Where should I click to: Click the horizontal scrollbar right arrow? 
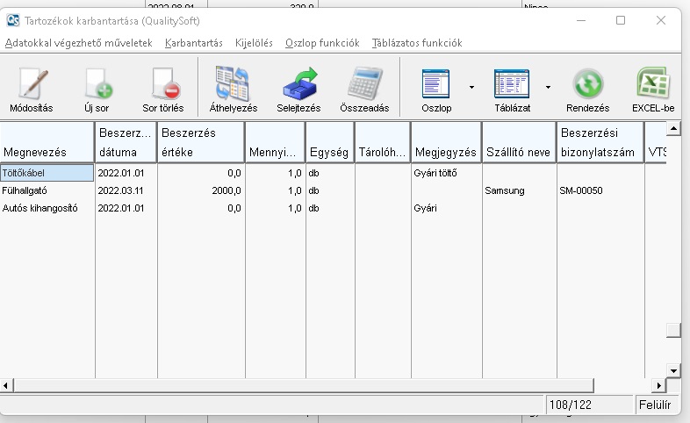point(658,385)
